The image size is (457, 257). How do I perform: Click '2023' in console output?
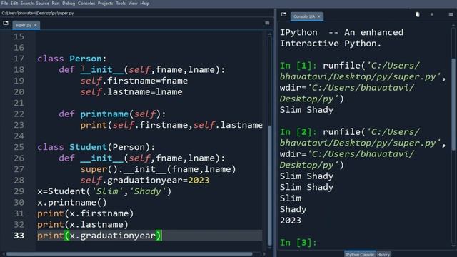[291, 221]
